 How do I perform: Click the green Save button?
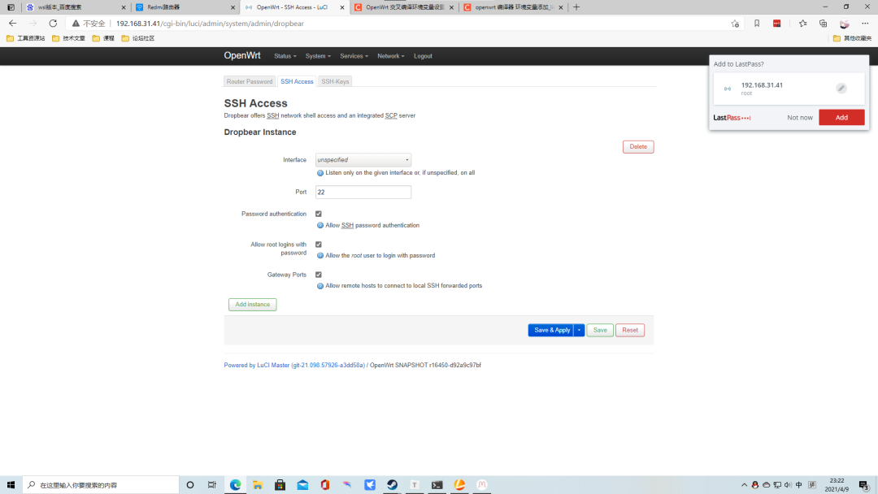point(600,330)
